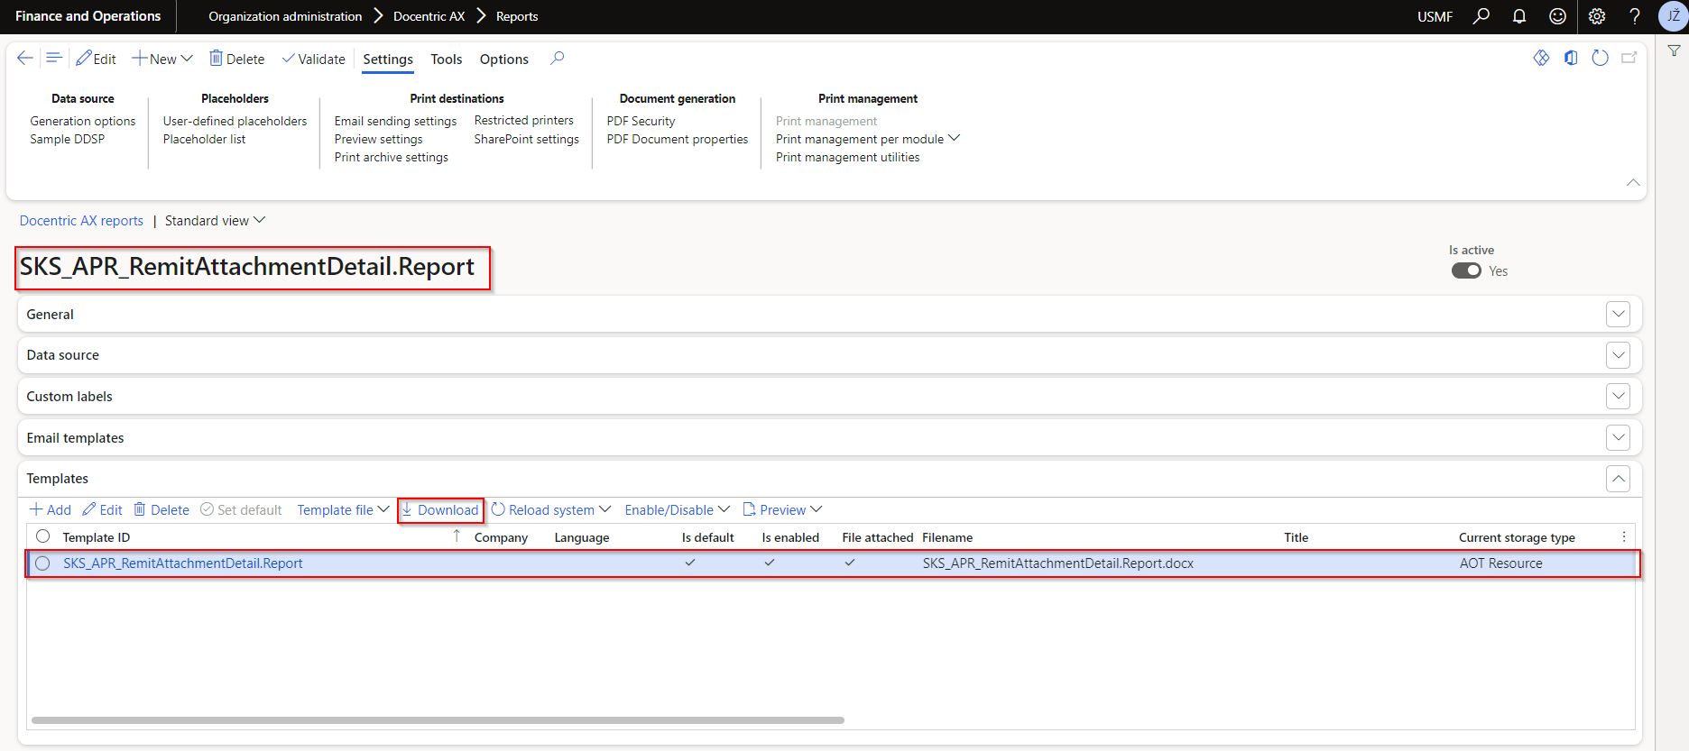Click the grid horizontal scrollbar
This screenshot has width=1689, height=751.
(438, 720)
